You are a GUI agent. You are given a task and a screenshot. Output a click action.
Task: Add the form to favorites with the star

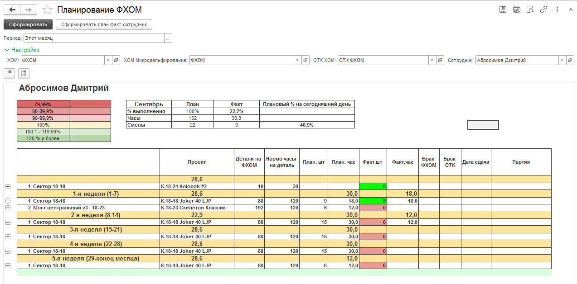pos(47,9)
